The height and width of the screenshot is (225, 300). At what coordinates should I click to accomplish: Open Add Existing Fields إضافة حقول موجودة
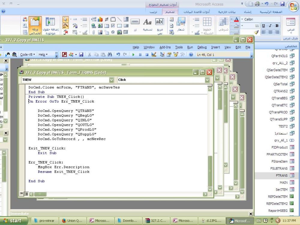[50, 26]
